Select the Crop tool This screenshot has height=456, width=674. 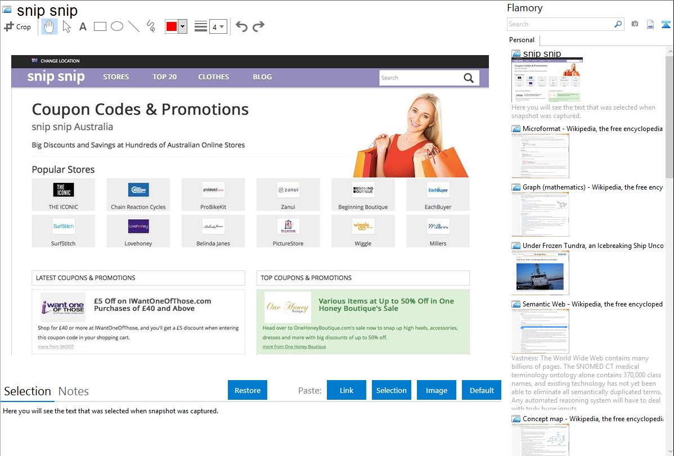(x=17, y=26)
